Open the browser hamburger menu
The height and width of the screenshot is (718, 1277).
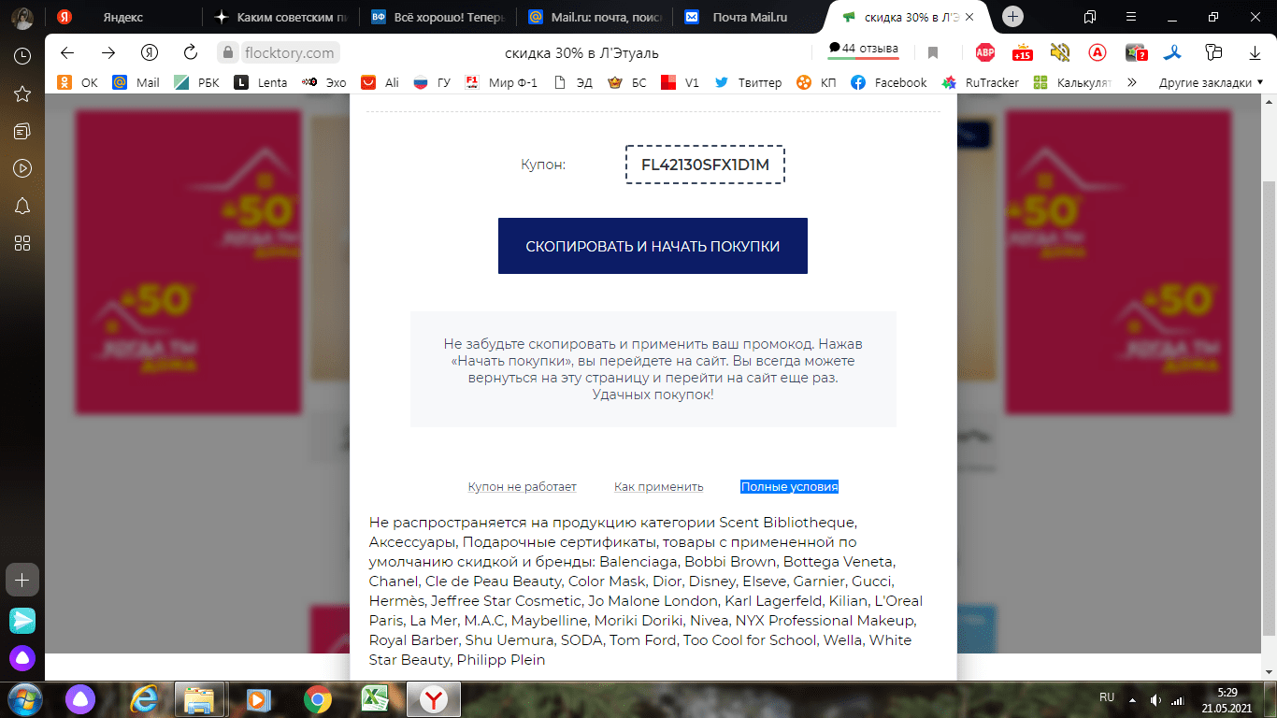coord(1129,17)
